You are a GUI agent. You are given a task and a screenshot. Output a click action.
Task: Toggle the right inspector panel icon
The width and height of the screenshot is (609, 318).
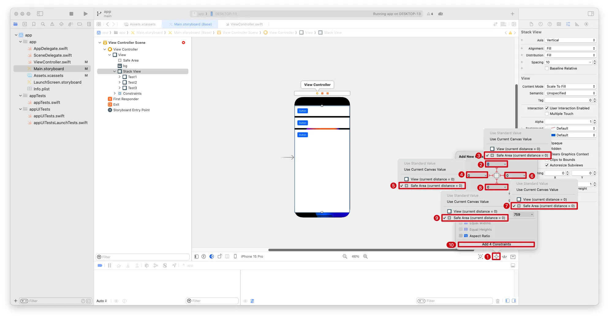[x=591, y=14]
